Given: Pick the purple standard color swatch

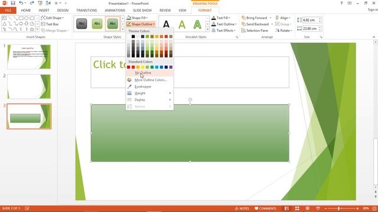Looking at the screenshot, I should click(171, 67).
